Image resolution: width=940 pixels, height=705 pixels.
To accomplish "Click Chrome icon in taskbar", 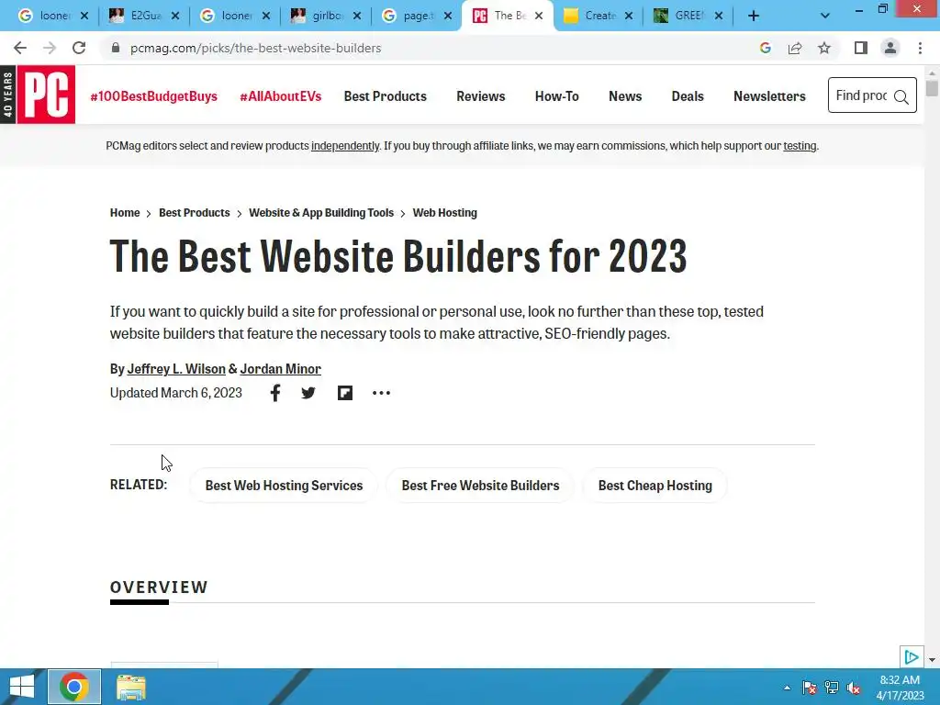I will [x=74, y=687].
